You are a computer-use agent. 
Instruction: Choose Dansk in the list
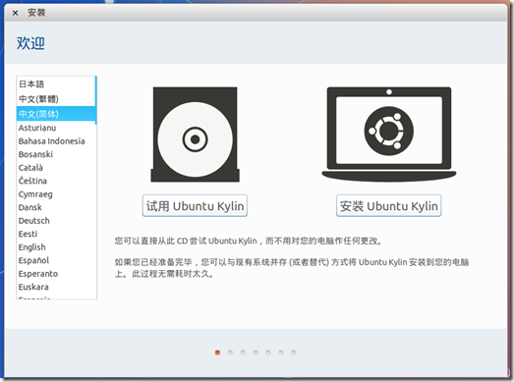[56, 207]
